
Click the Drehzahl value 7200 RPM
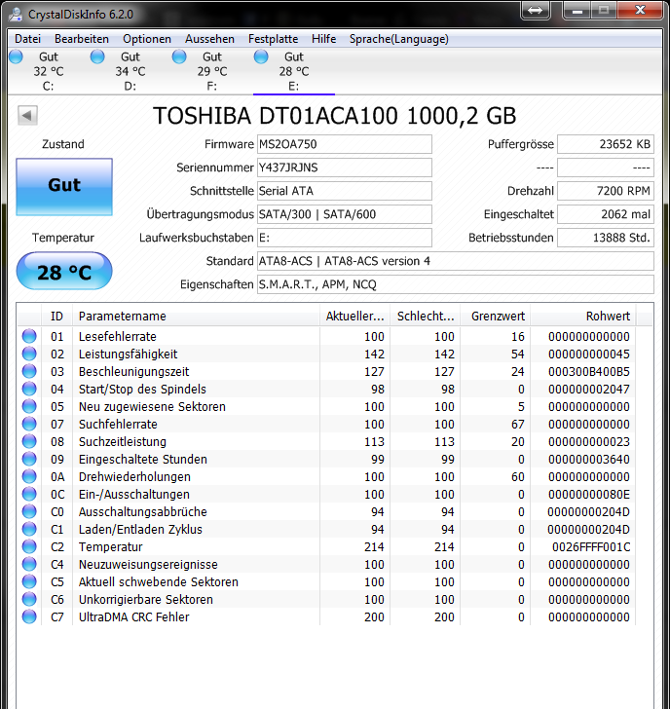(606, 191)
